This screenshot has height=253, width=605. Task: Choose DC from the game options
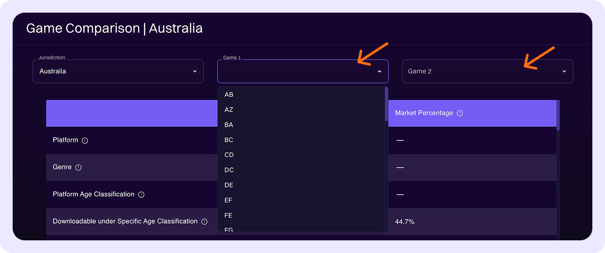[x=229, y=170]
